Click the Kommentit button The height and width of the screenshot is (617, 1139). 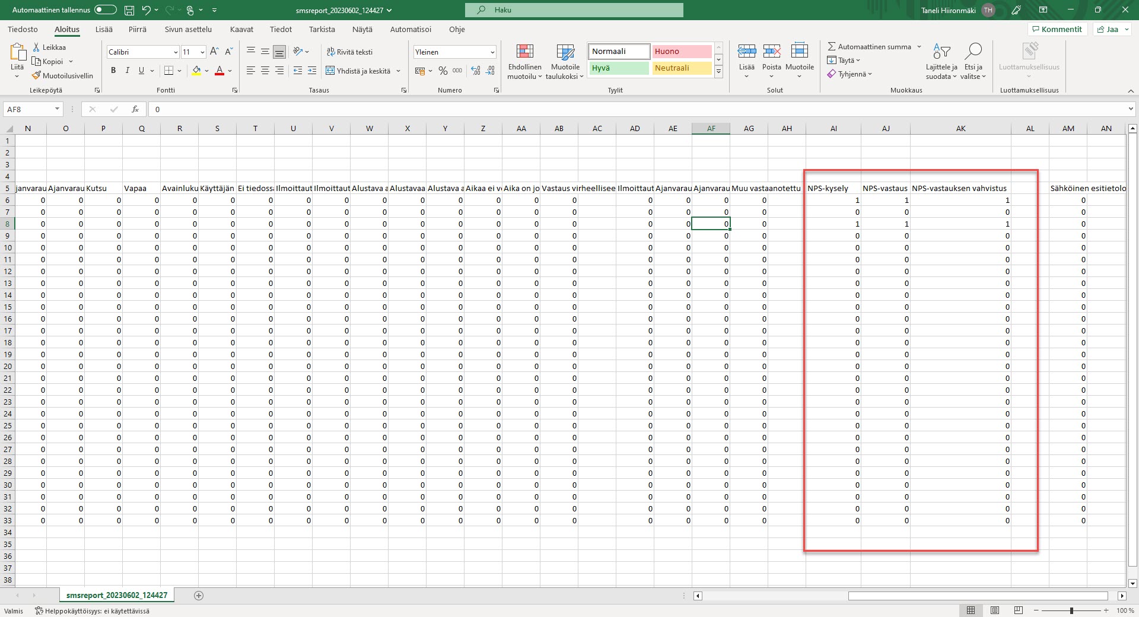[1057, 29]
